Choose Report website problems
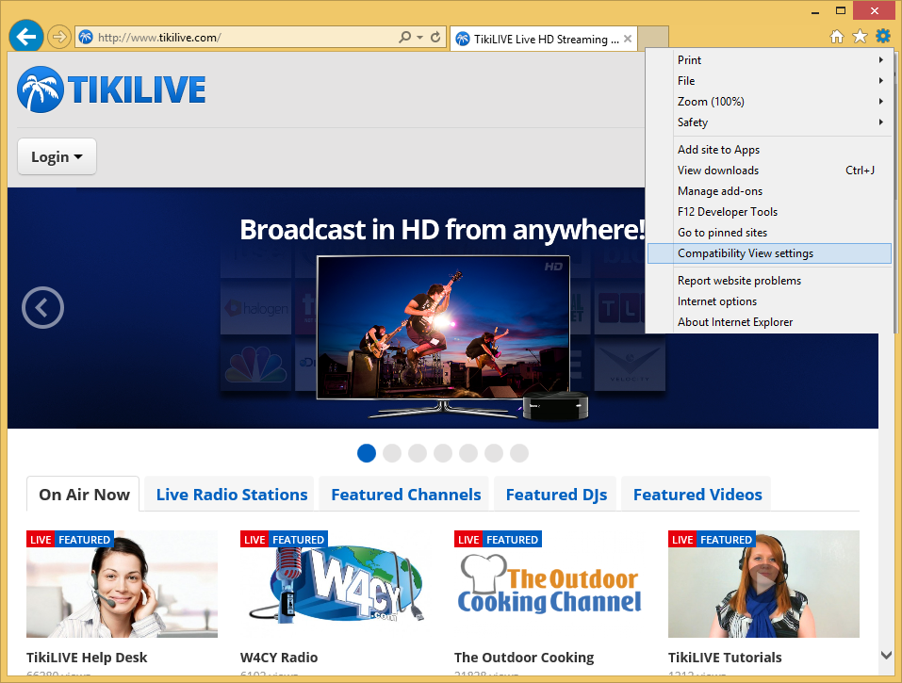This screenshot has height=683, width=902. [x=769, y=281]
